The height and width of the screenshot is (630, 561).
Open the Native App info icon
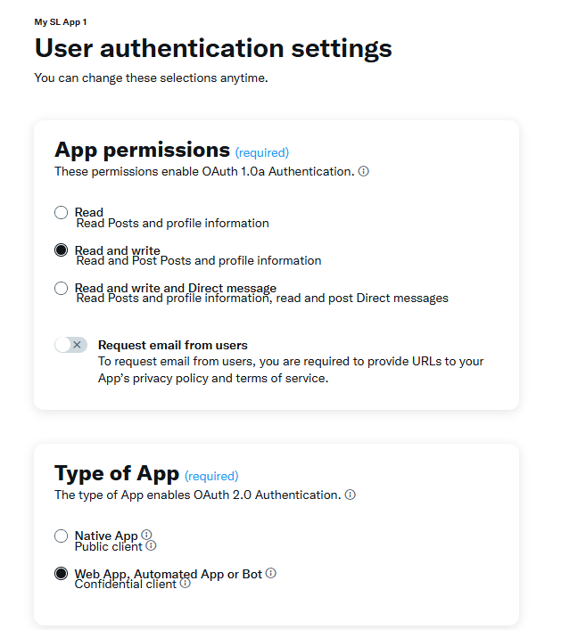pyautogui.click(x=146, y=535)
